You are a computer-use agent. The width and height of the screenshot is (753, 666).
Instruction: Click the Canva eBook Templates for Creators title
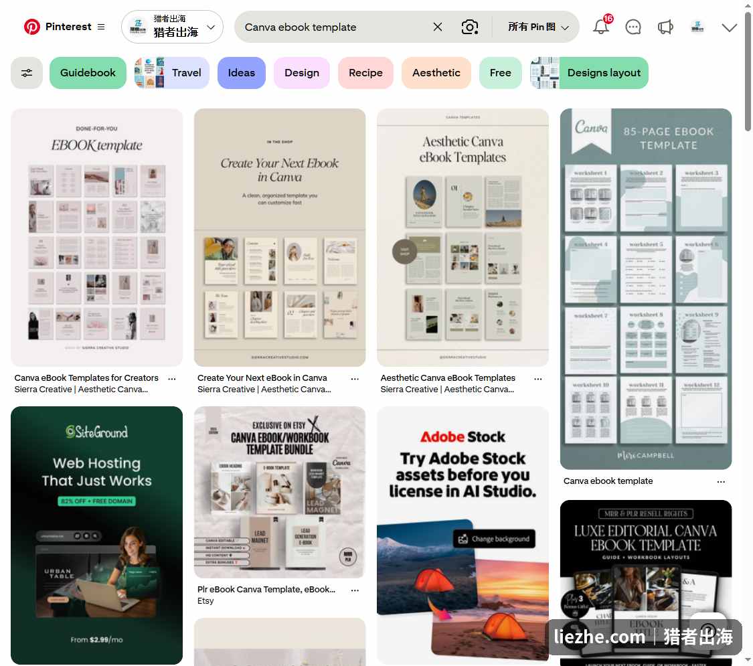(x=86, y=378)
